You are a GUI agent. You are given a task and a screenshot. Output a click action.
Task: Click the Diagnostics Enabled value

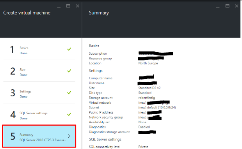[144, 127]
